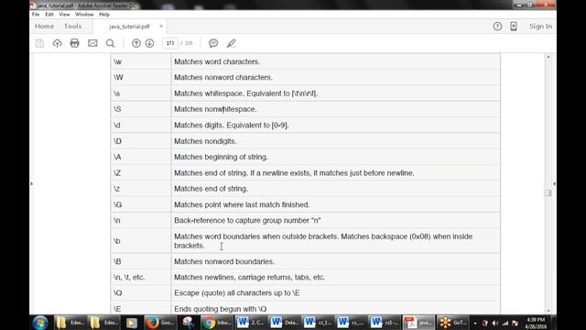
Task: Click the \Q pattern cell
Action: (x=141, y=293)
